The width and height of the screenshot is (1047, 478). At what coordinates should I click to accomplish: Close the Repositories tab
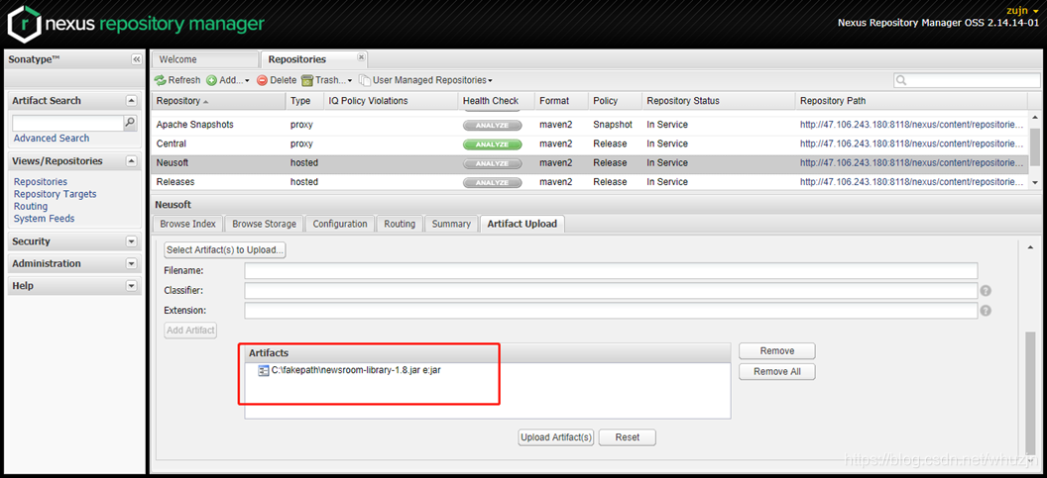coord(361,57)
